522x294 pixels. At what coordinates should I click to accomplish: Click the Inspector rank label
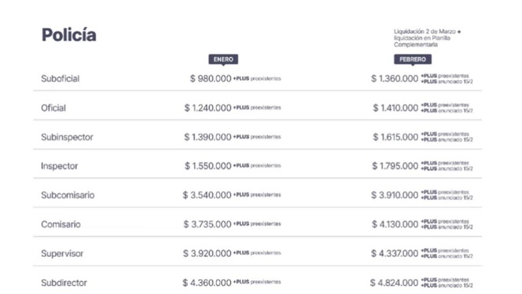click(x=59, y=166)
